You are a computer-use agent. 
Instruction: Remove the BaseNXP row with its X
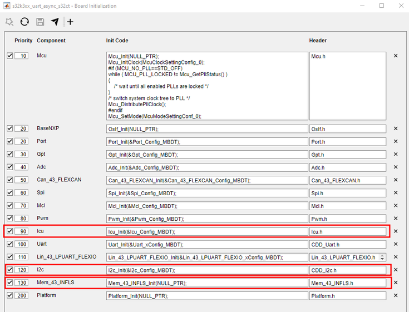[x=396, y=128]
